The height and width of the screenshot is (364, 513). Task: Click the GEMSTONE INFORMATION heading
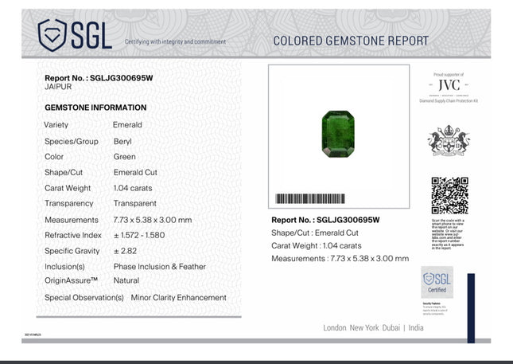click(x=95, y=108)
